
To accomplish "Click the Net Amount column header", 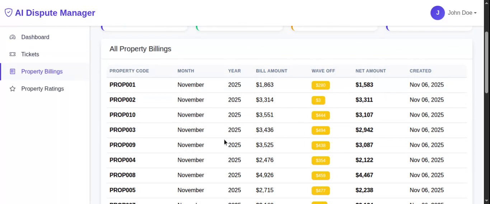I will point(371,71).
